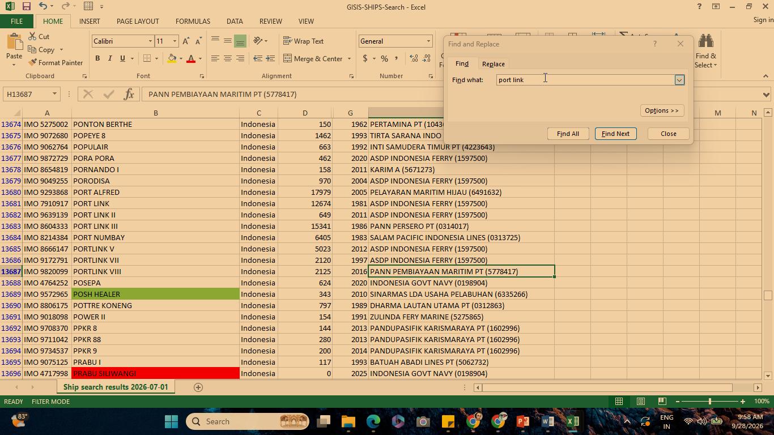Click the Options >> button
The image size is (774, 435).
[661, 110]
